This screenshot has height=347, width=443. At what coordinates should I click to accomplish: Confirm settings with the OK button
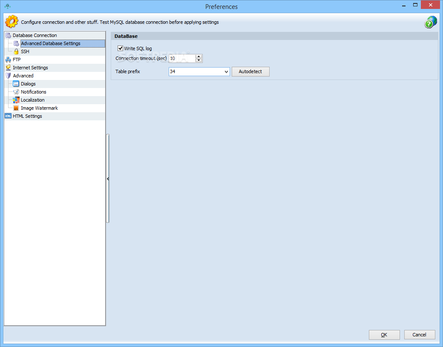[x=384, y=335]
